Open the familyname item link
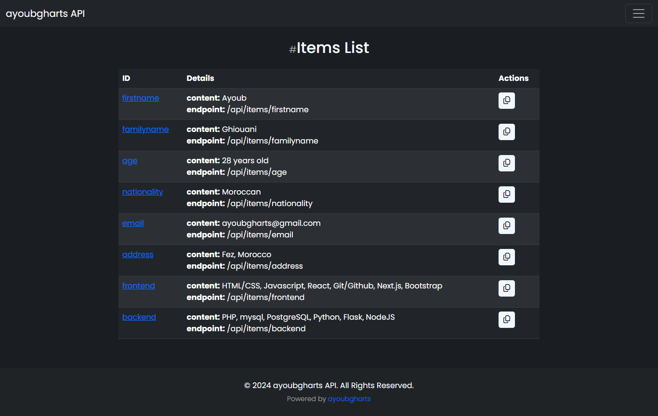The width and height of the screenshot is (658, 416). click(145, 129)
